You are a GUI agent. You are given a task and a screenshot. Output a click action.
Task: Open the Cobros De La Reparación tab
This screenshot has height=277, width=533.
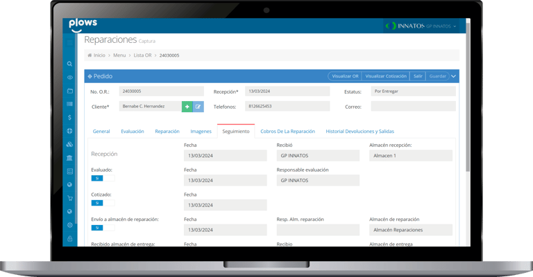pyautogui.click(x=287, y=132)
